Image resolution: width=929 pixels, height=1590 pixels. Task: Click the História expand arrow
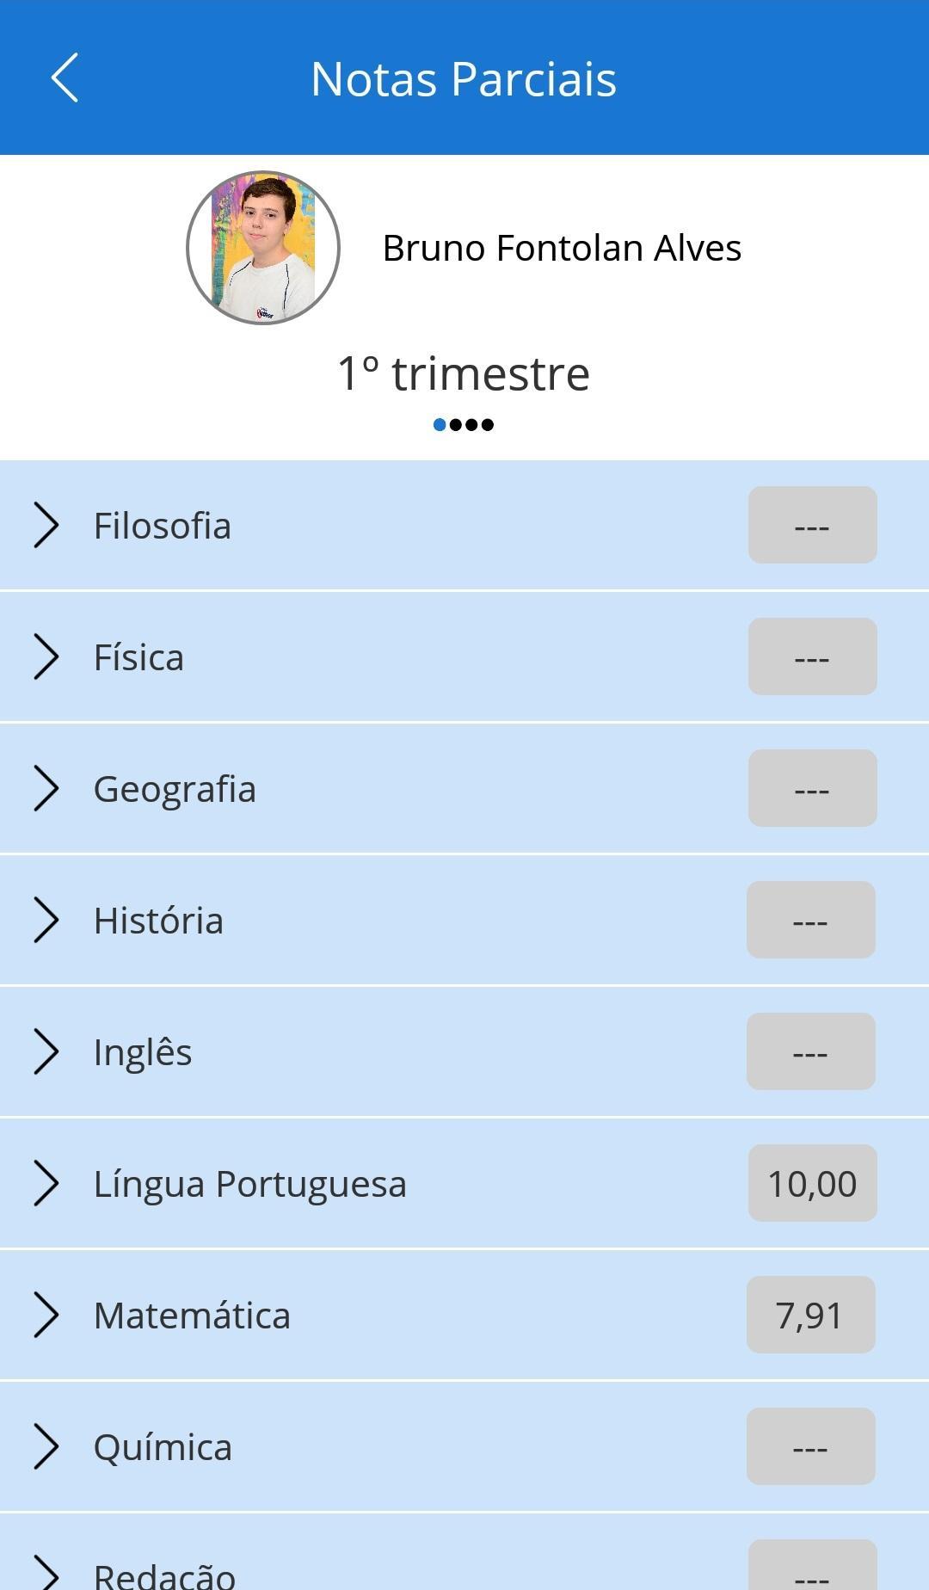46,921
